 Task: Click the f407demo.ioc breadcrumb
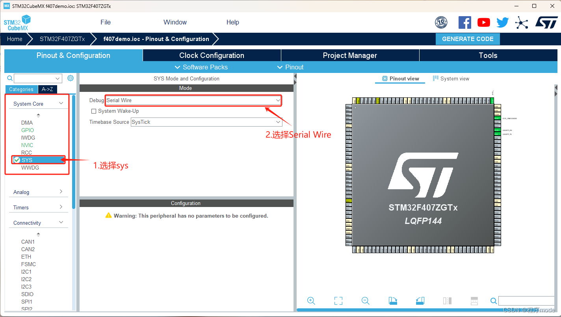[x=156, y=39]
